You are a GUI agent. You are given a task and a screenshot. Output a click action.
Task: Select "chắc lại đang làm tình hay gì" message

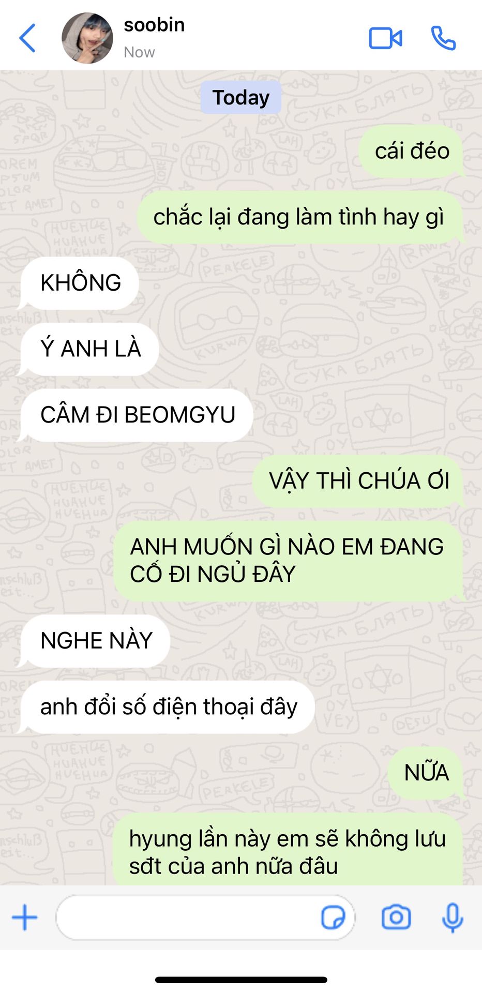[299, 217]
